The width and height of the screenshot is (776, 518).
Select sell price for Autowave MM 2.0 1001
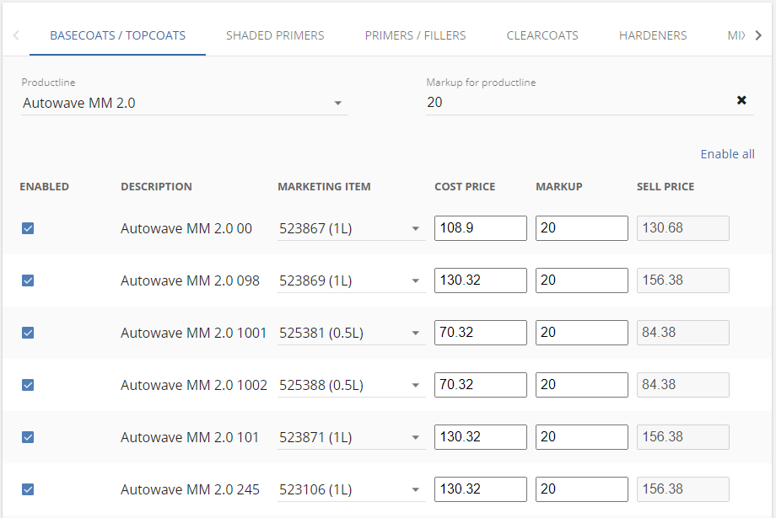[x=683, y=333]
